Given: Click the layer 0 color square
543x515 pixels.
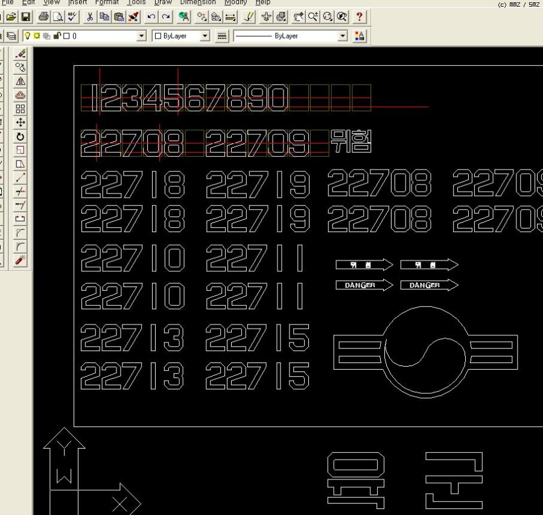Looking at the screenshot, I should pos(66,36).
